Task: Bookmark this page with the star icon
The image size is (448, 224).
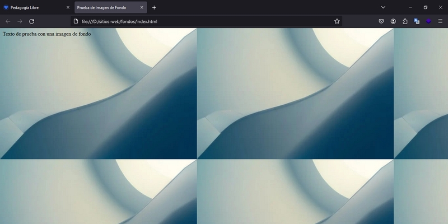Action: (337, 21)
